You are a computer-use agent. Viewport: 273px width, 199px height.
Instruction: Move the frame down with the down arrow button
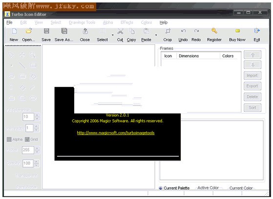252,65
